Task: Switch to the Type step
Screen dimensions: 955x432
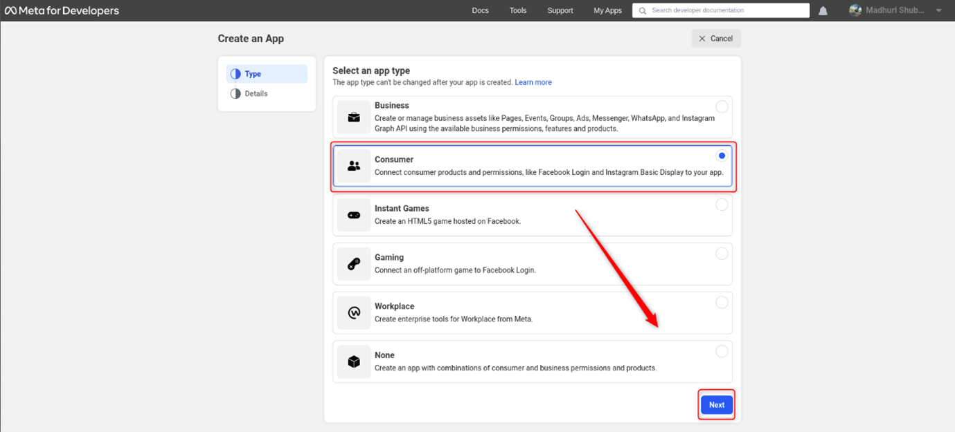Action: click(267, 74)
